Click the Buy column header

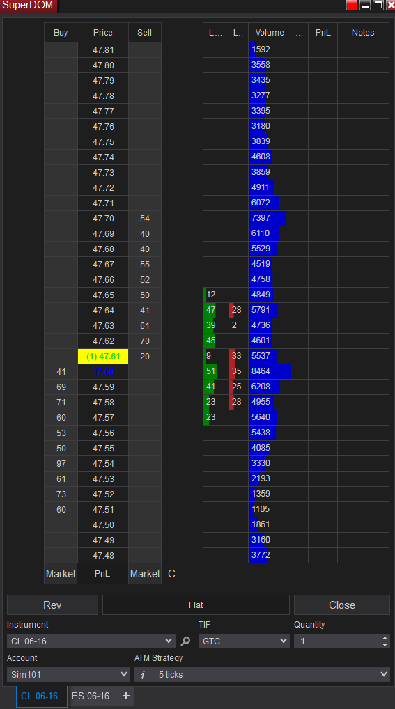[x=61, y=33]
